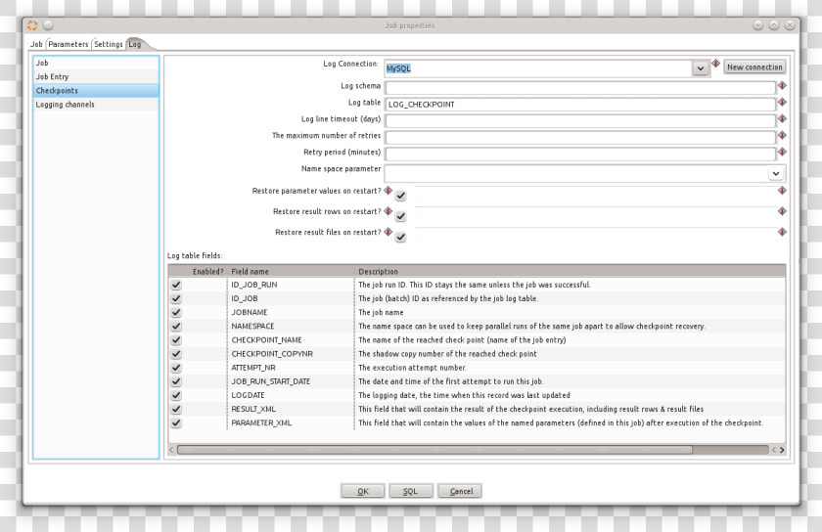The image size is (822, 532).
Task: Click into the maximum number of retries field
Action: (x=580, y=137)
